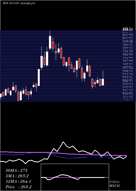Click the "BSE 507410" ticker label
This screenshot has width=136, height=191.
[x=11, y=3]
